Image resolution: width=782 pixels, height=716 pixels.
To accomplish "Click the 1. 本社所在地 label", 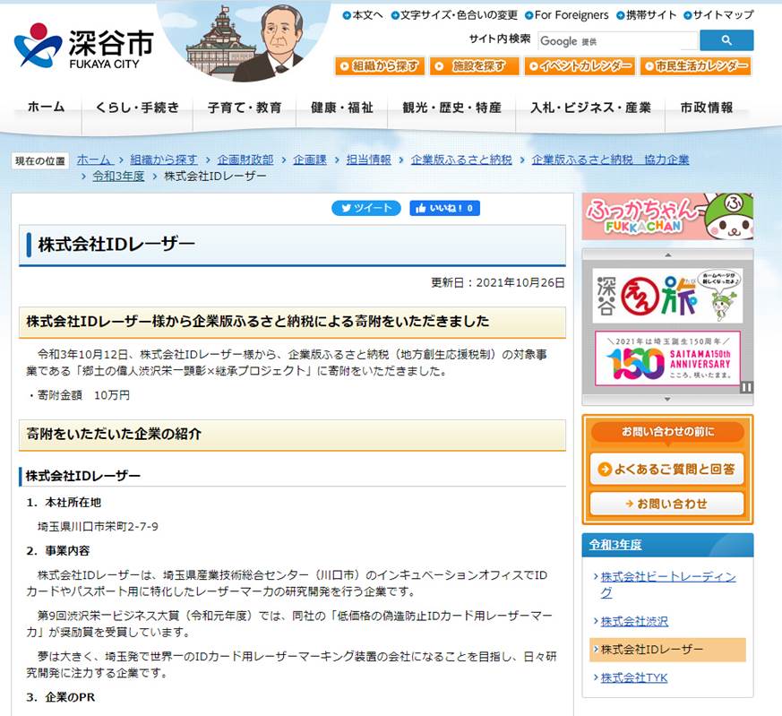I will 64,503.
